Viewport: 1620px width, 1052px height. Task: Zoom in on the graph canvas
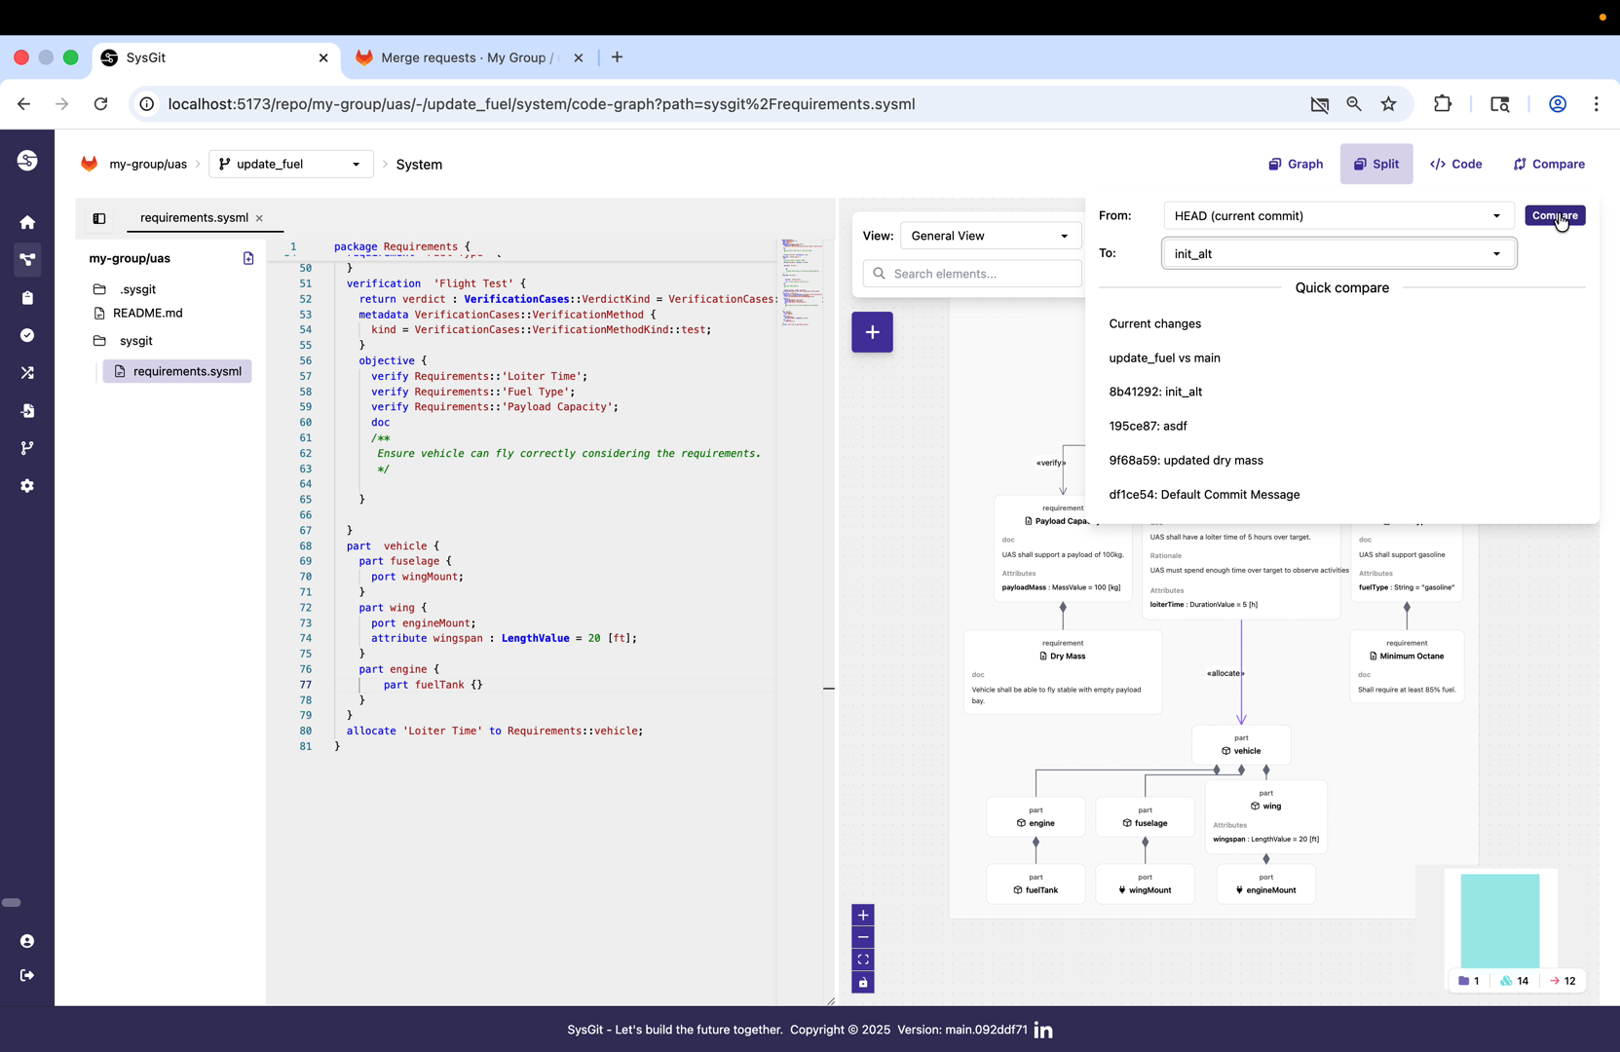coord(862,915)
